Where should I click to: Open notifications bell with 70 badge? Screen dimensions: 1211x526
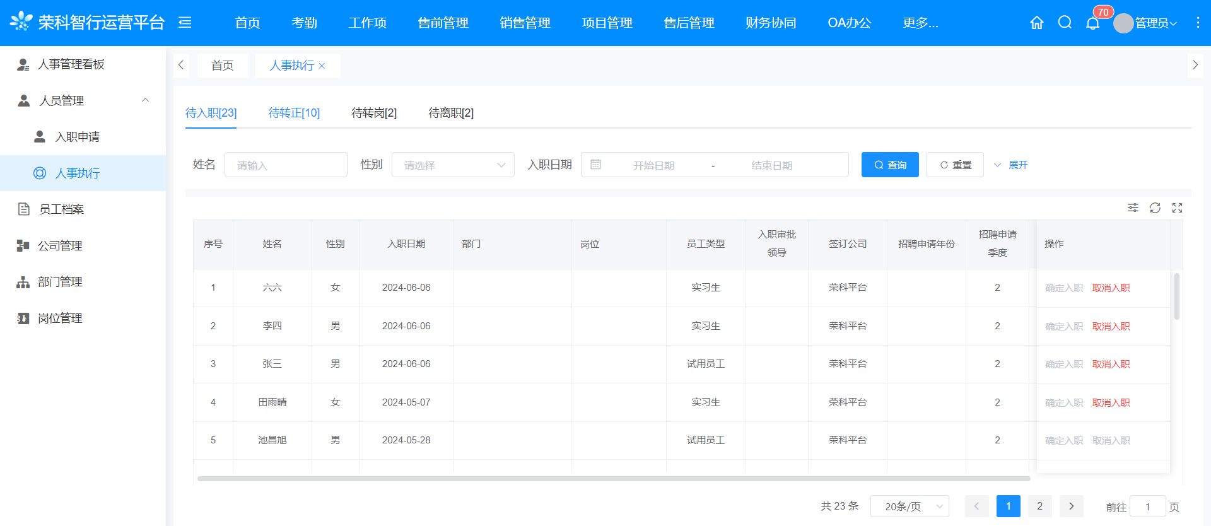pos(1093,23)
